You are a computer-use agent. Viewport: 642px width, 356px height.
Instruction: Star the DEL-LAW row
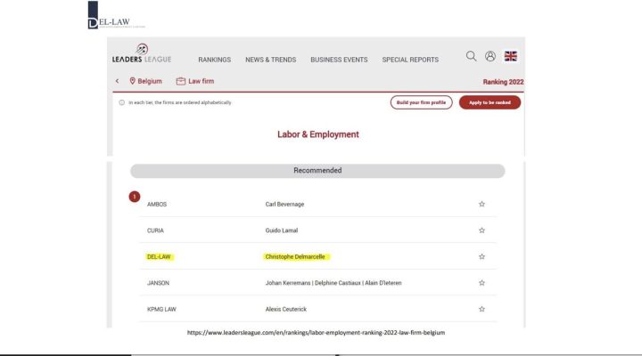coord(481,256)
